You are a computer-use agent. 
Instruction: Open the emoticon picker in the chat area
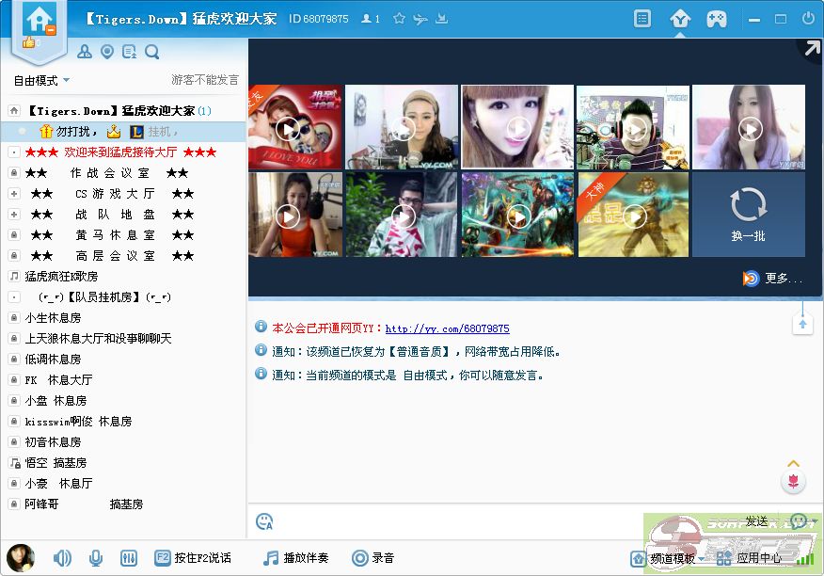tap(264, 521)
